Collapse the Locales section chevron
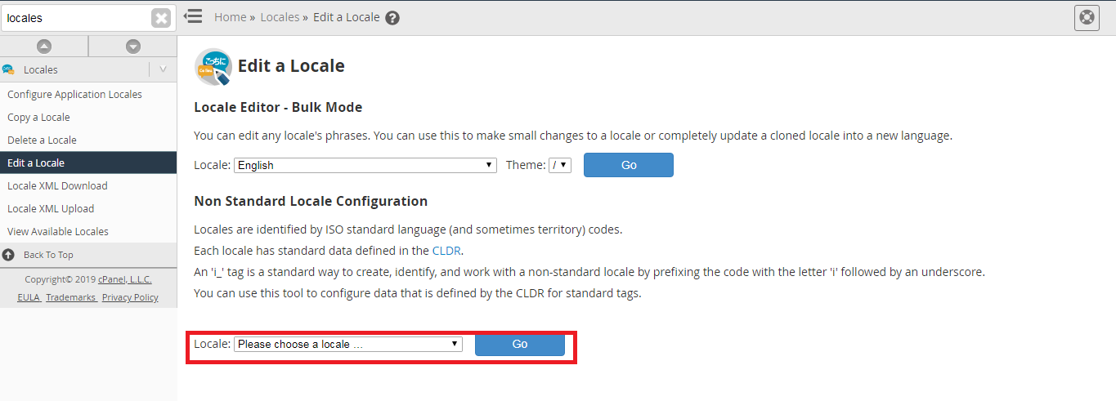The image size is (1116, 401). click(x=163, y=69)
